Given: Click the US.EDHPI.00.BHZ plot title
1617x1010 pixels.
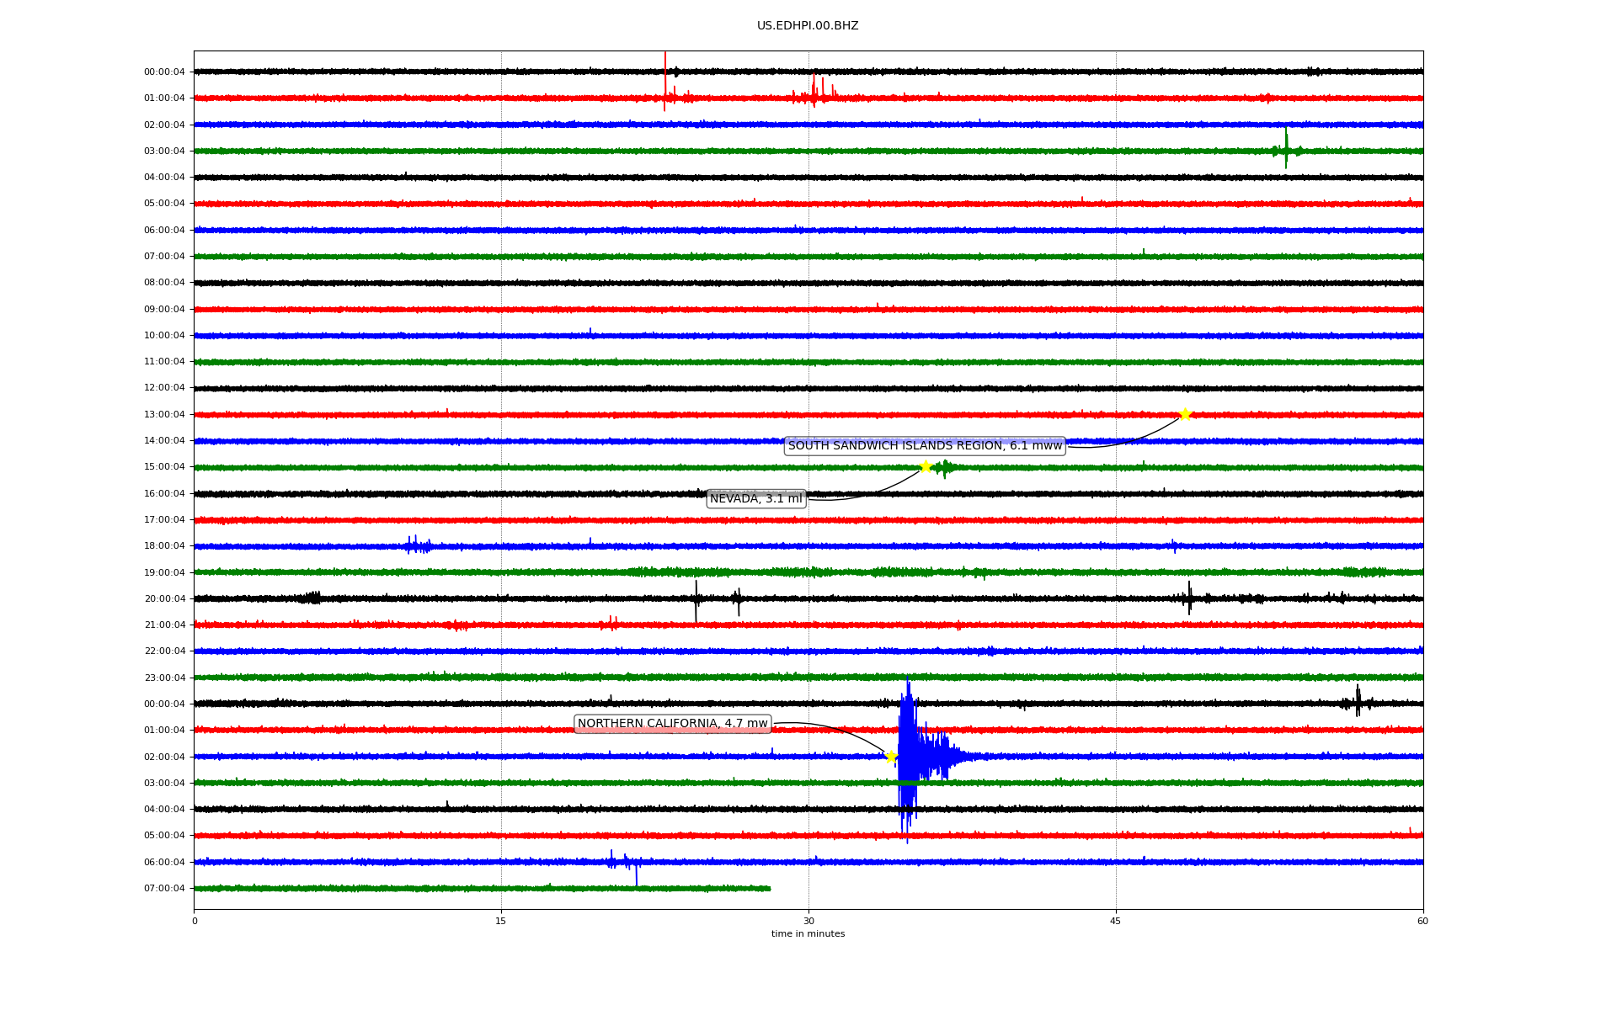Looking at the screenshot, I should (x=808, y=26).
